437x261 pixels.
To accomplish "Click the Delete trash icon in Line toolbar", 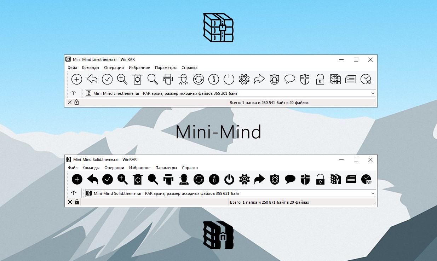I will pos(137,79).
